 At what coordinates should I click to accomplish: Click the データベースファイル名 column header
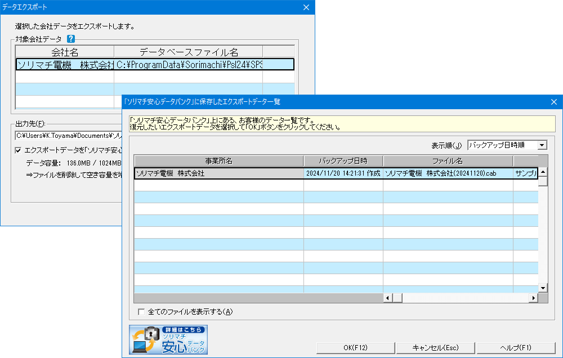[x=189, y=52]
